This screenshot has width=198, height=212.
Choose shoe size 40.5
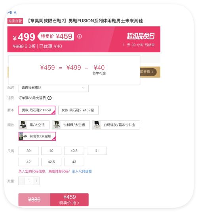[74, 151]
